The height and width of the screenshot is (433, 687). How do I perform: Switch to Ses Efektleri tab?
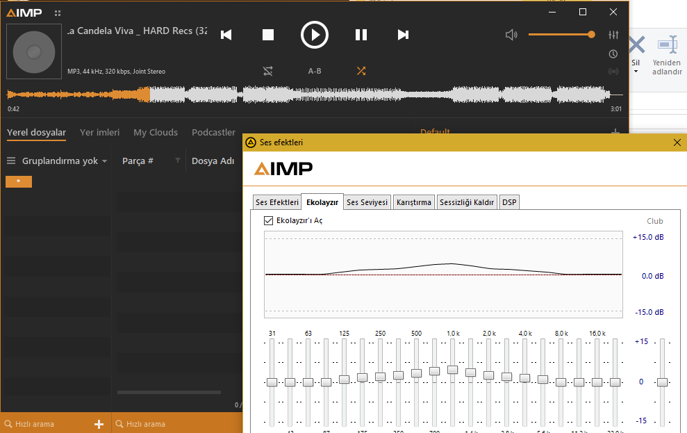click(x=277, y=202)
